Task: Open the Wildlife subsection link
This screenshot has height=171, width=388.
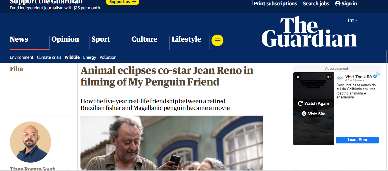Action: click(72, 57)
